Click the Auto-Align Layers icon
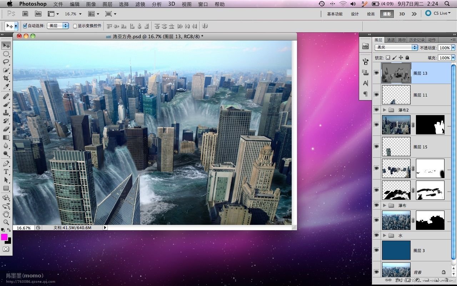The width and height of the screenshot is (457, 286). (x=205, y=26)
